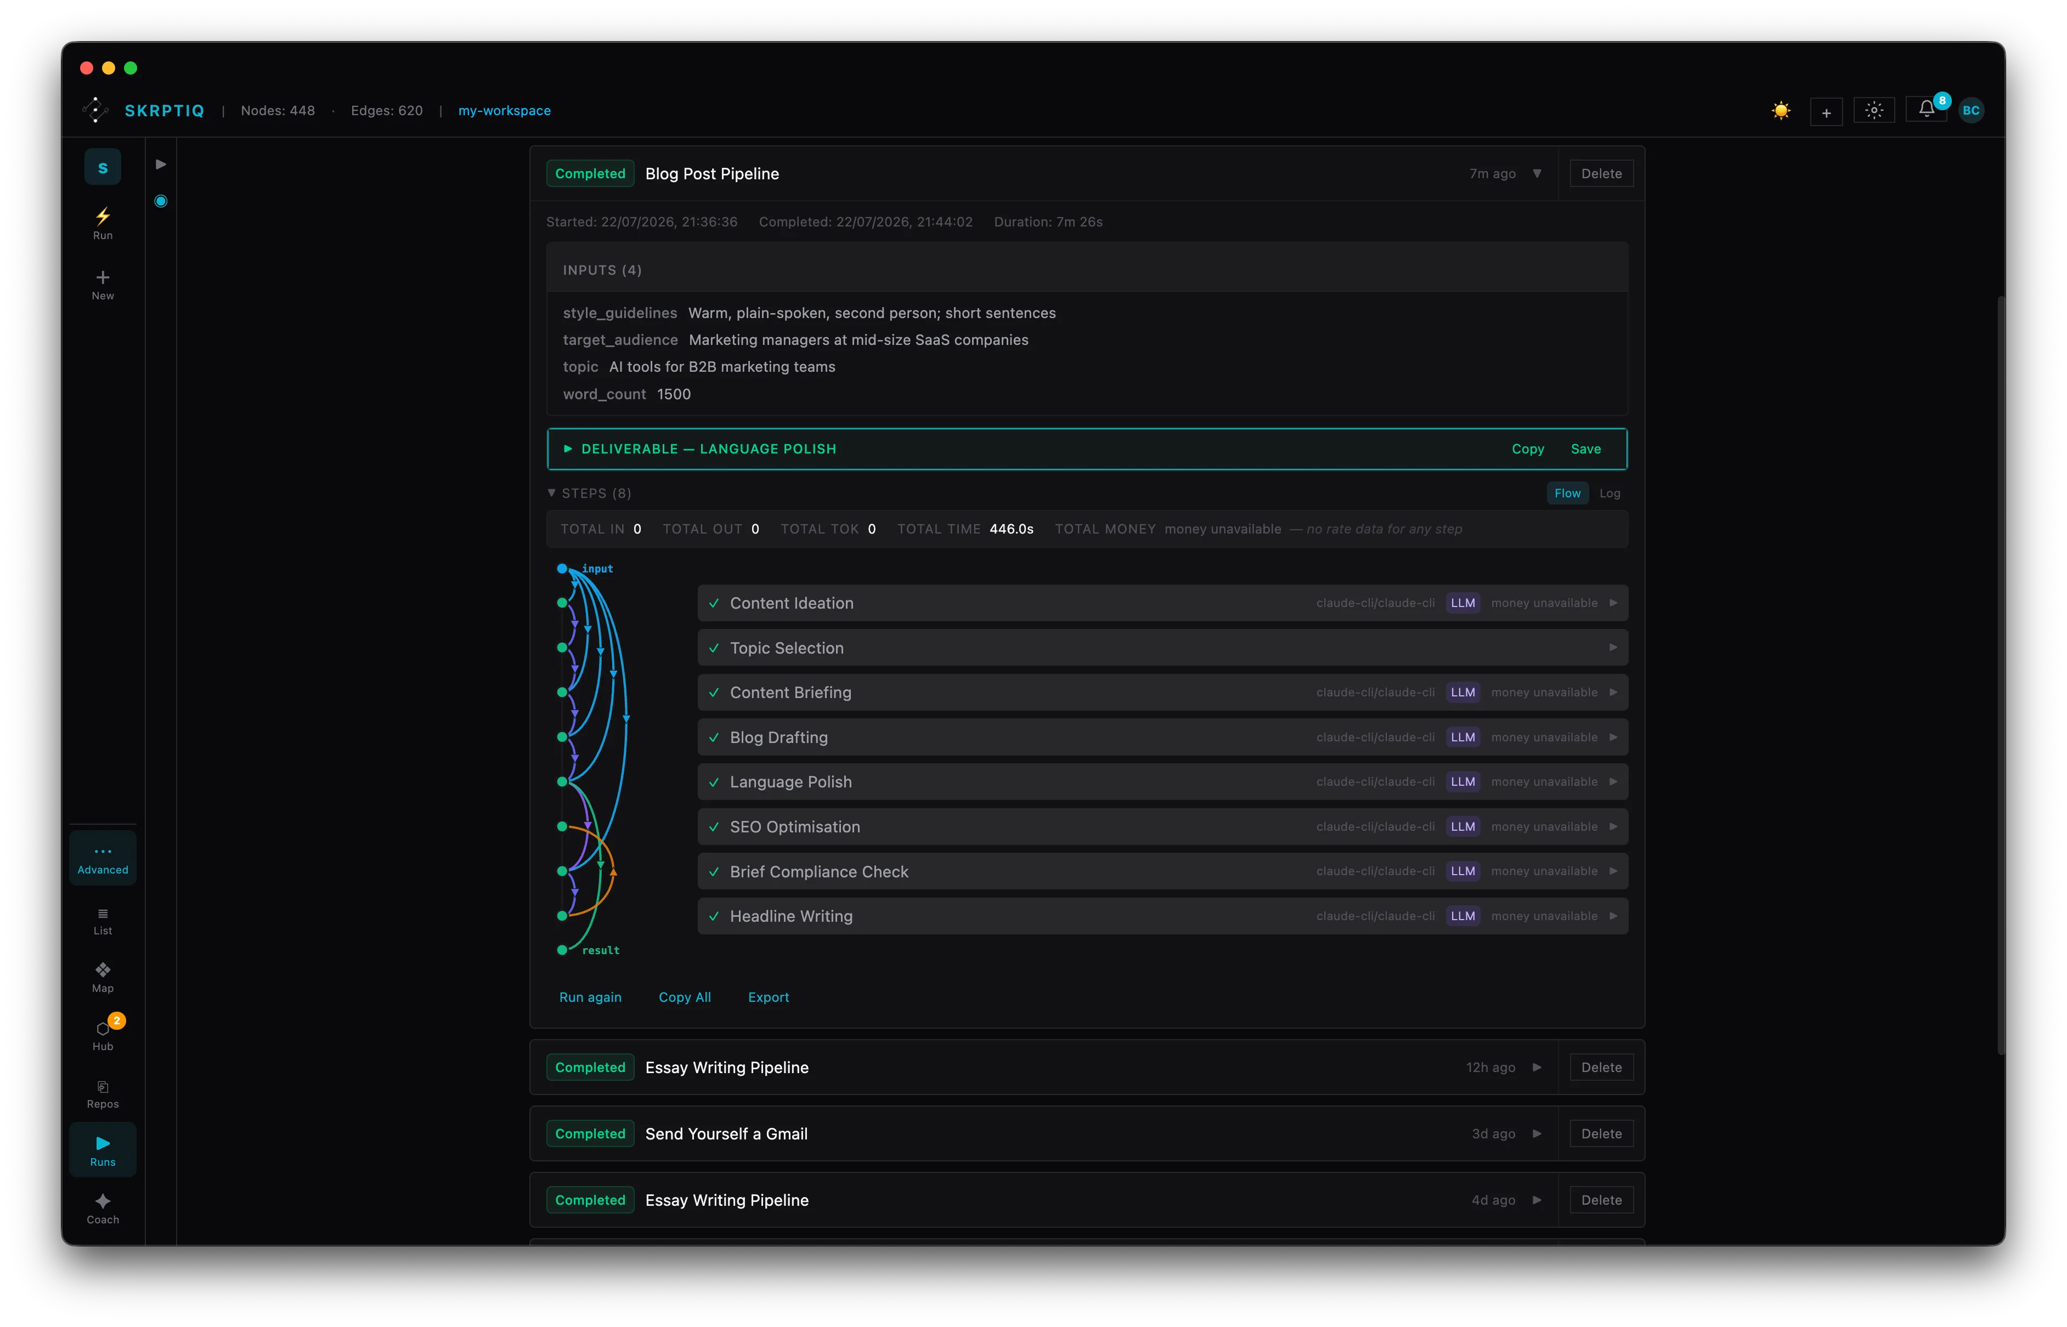
Task: Expand the Topic Selection step
Action: [1613, 648]
